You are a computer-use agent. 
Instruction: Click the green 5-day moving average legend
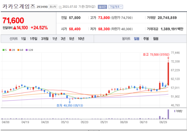[x=5, y=50]
